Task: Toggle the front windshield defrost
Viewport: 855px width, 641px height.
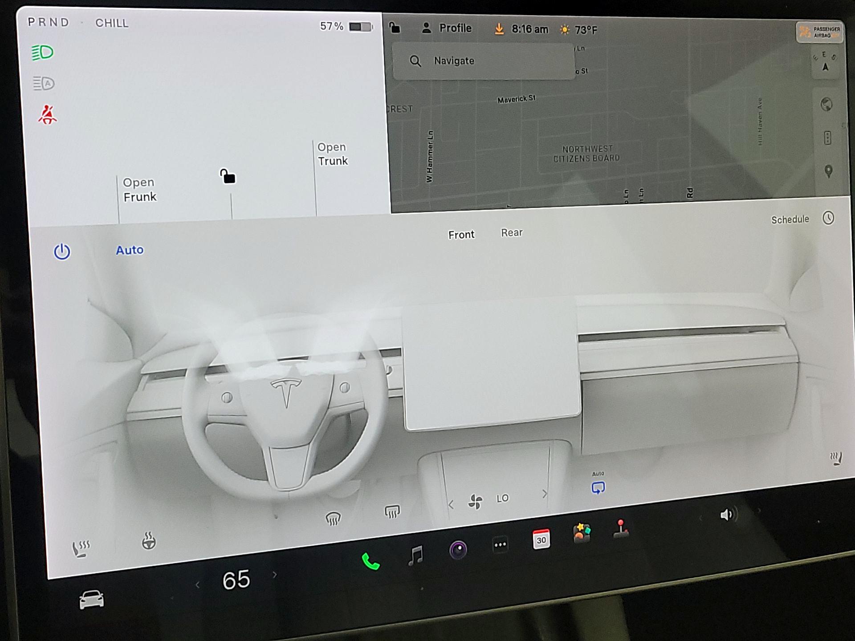Action: (x=333, y=519)
